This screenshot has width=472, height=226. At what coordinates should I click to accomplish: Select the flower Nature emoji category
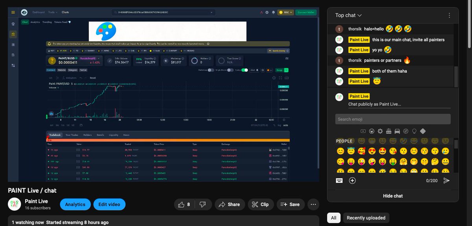tap(380, 131)
